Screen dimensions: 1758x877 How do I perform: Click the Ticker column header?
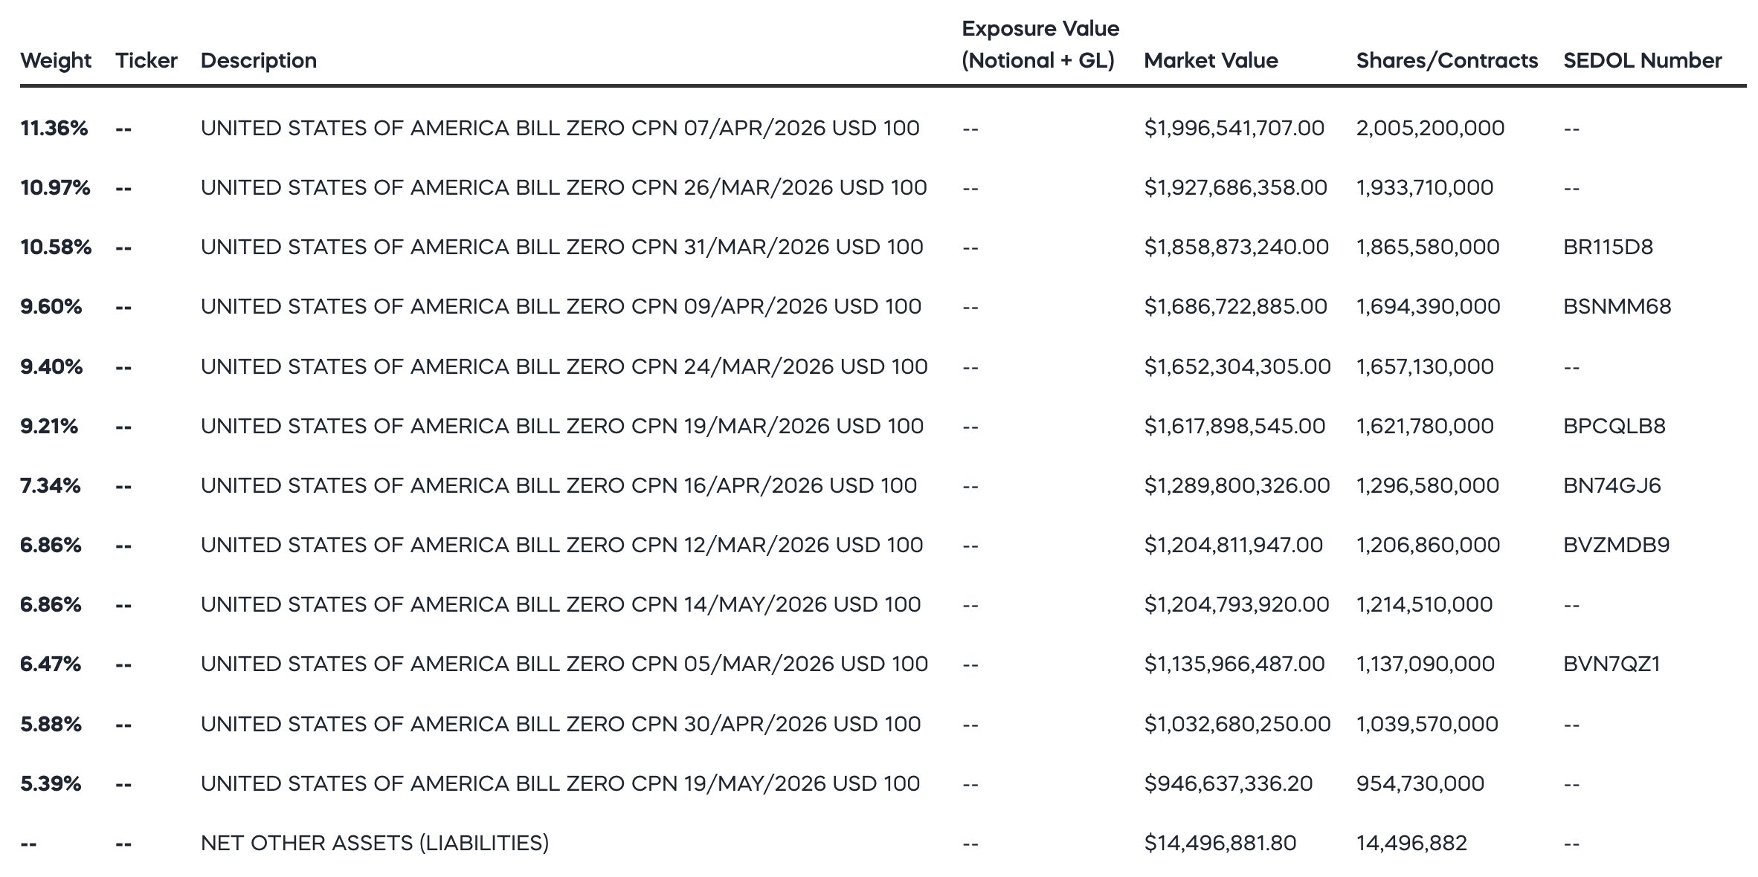tap(146, 60)
